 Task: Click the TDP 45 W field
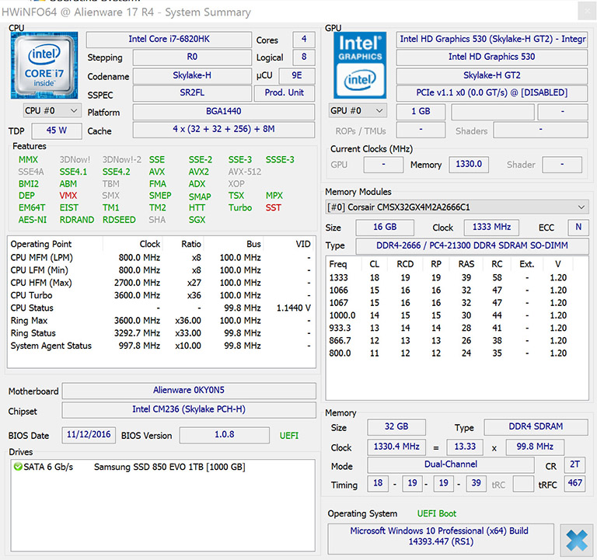pyautogui.click(x=57, y=130)
